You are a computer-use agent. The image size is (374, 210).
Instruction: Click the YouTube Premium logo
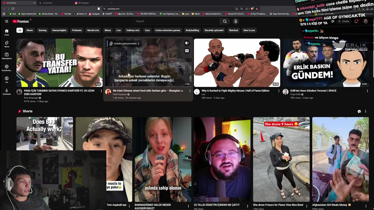tap(21, 21)
